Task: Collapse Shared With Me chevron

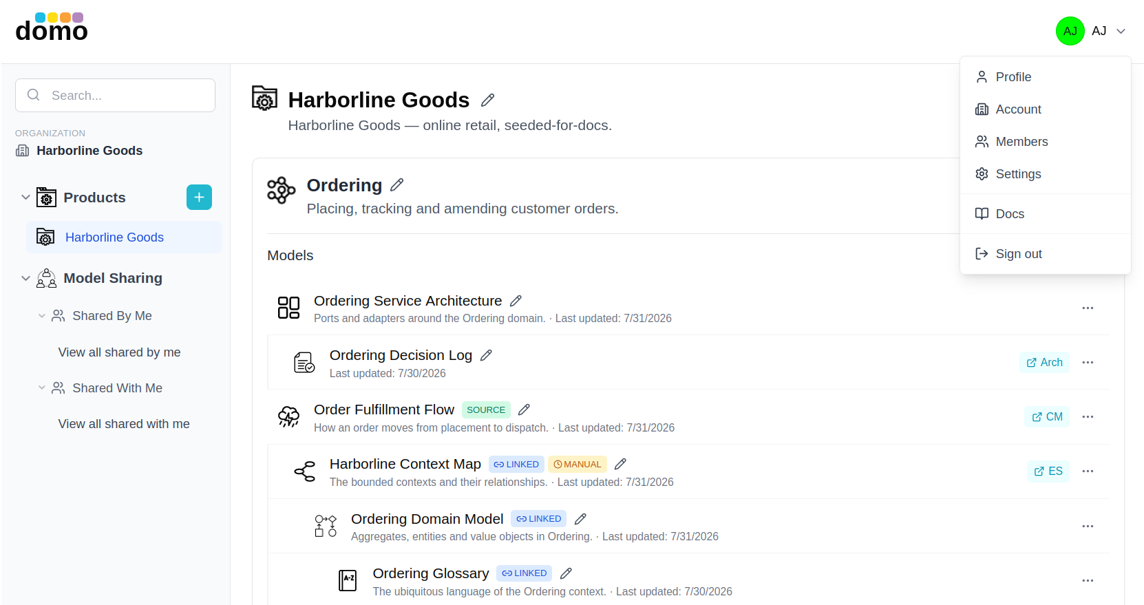Action: (x=42, y=388)
